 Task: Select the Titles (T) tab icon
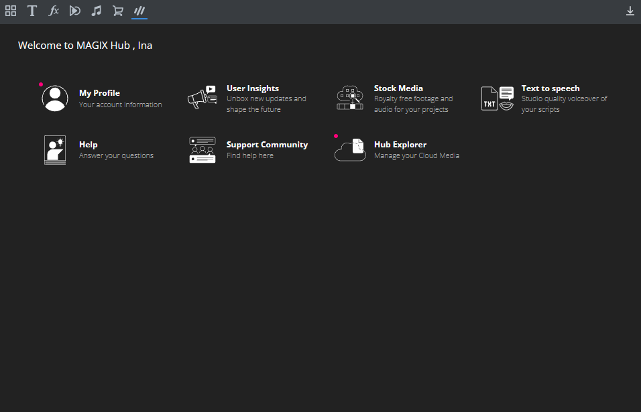32,11
